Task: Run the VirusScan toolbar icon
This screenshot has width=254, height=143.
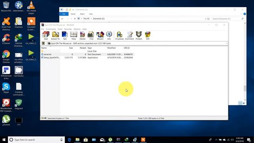Action: coord(119,36)
